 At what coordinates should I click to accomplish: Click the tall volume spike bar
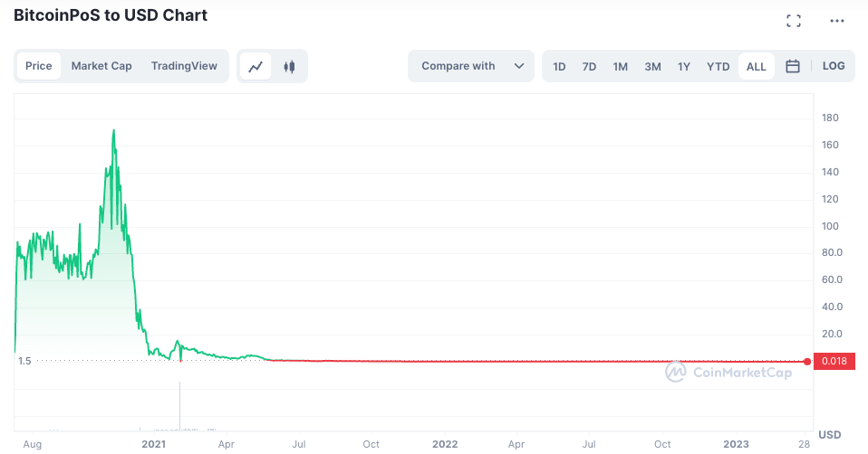180,405
